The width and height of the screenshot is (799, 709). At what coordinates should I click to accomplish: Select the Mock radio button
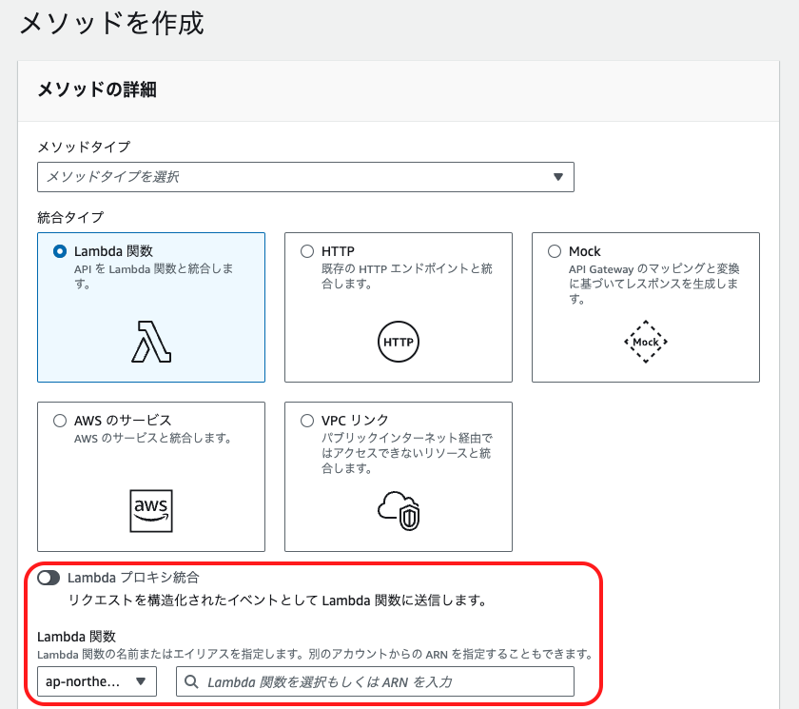(555, 250)
